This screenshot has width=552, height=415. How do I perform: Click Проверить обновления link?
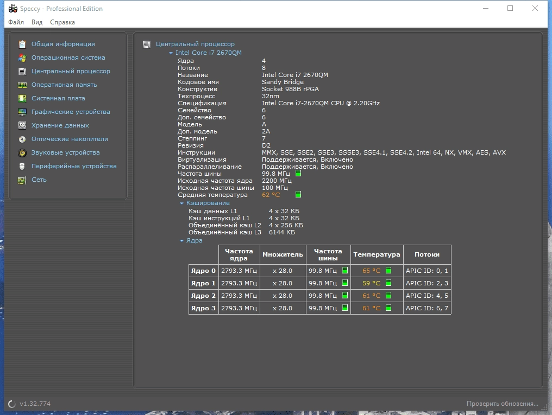coord(503,404)
